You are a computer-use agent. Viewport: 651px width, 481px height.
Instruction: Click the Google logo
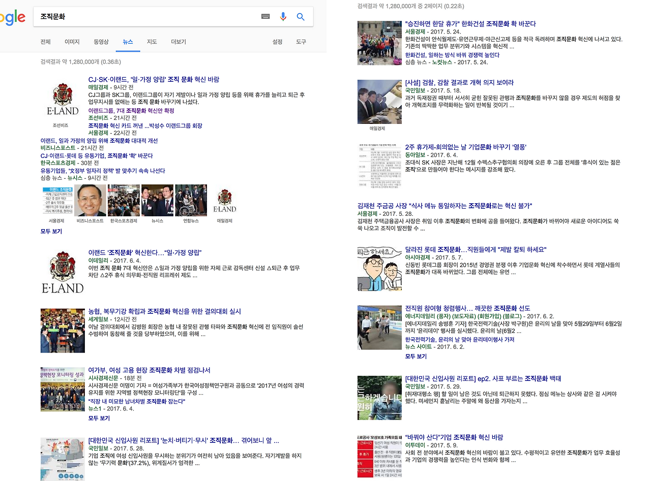(13, 18)
